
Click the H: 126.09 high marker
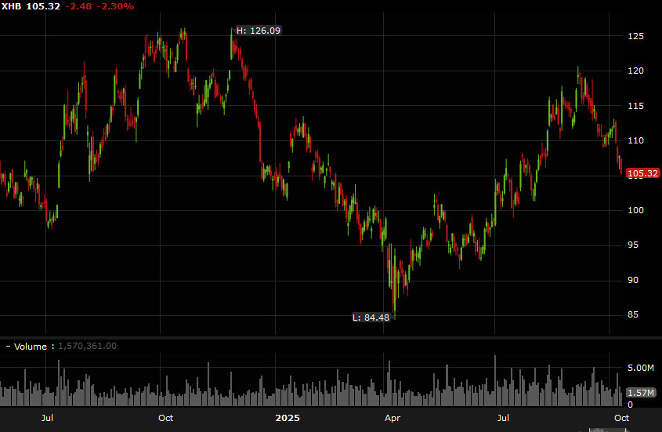258,31
